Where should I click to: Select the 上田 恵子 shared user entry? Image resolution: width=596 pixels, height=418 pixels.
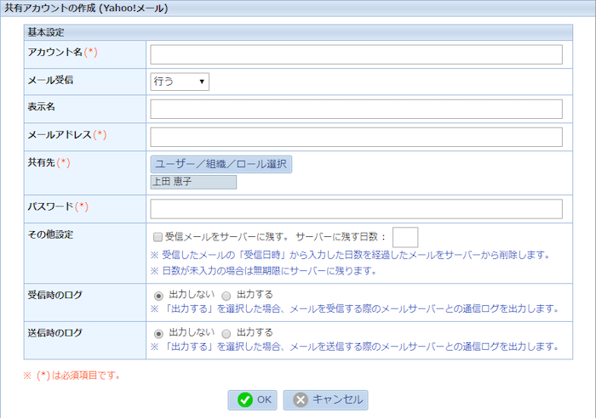pyautogui.click(x=193, y=182)
